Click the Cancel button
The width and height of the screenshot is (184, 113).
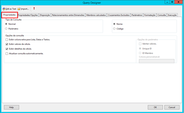(x=172, y=107)
